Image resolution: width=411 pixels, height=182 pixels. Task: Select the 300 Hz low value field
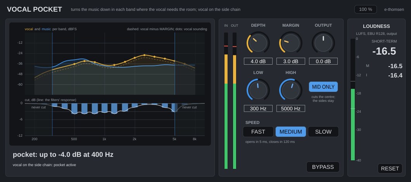[x=258, y=108]
